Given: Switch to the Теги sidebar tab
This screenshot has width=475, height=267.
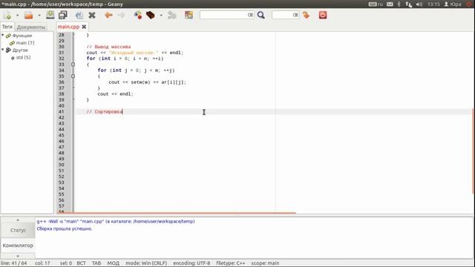Looking at the screenshot, I should point(7,27).
